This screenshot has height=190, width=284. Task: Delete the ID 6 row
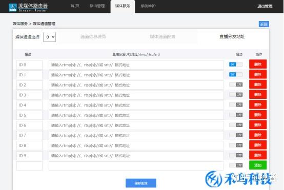(x=258, y=125)
